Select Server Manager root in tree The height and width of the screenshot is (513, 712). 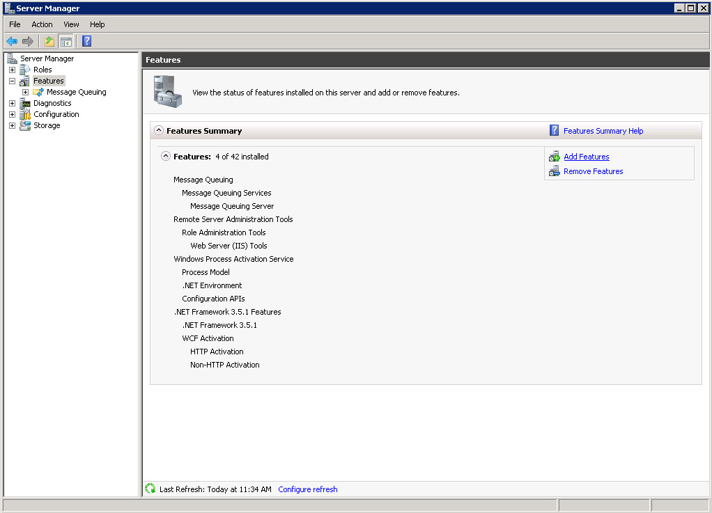47,58
